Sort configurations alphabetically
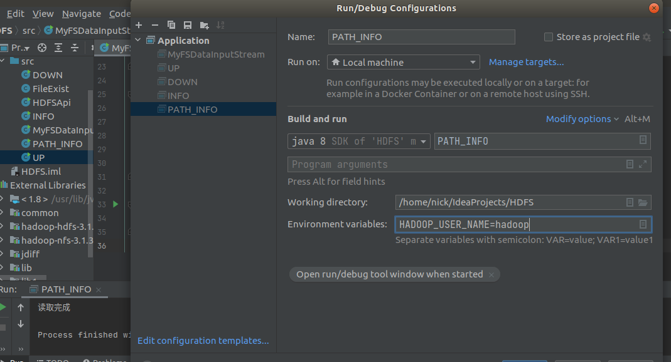 click(221, 25)
